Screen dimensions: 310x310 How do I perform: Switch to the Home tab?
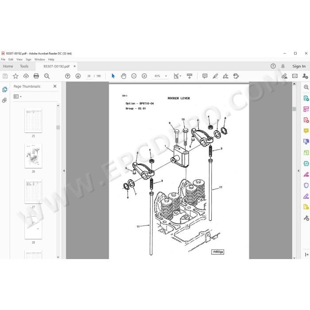pyautogui.click(x=8, y=66)
